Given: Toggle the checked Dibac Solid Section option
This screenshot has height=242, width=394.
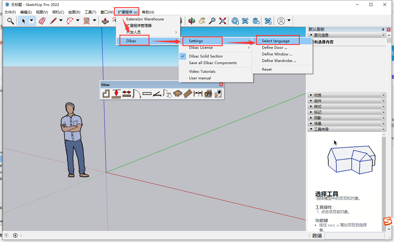Looking at the screenshot, I should [206, 56].
